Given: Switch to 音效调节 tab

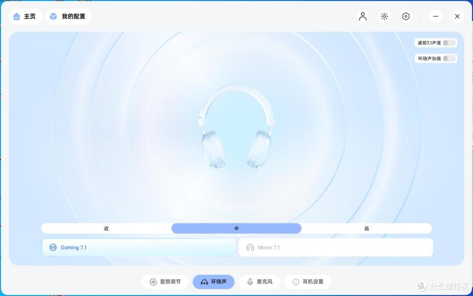Looking at the screenshot, I should (x=165, y=282).
